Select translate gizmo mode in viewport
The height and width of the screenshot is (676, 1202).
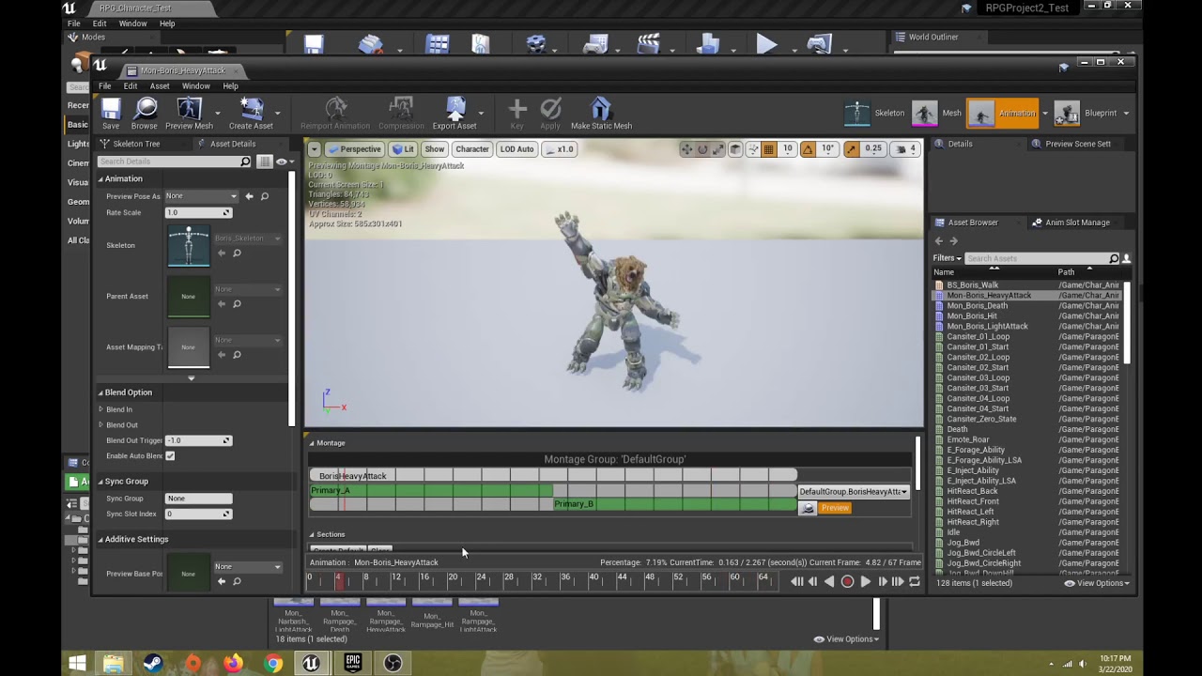(x=686, y=149)
